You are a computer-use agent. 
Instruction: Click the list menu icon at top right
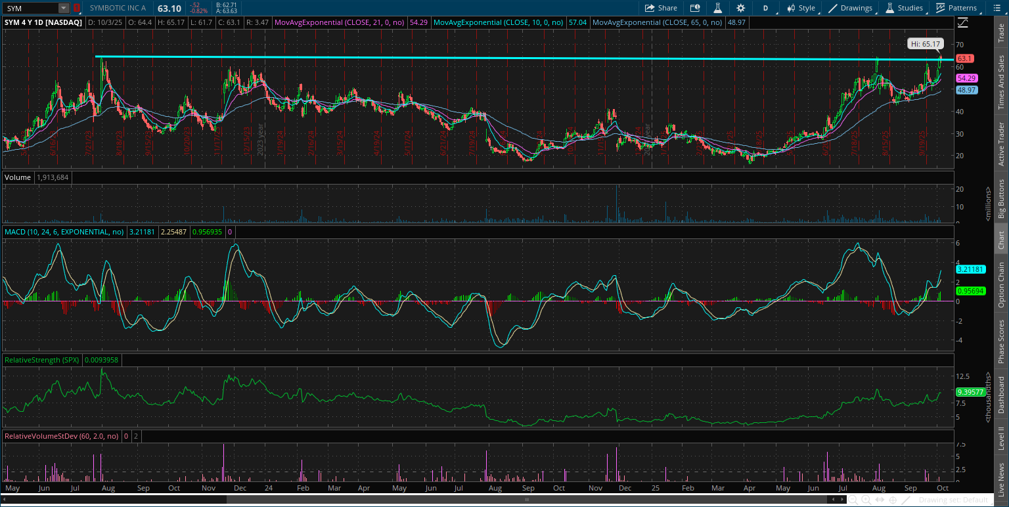click(x=998, y=8)
